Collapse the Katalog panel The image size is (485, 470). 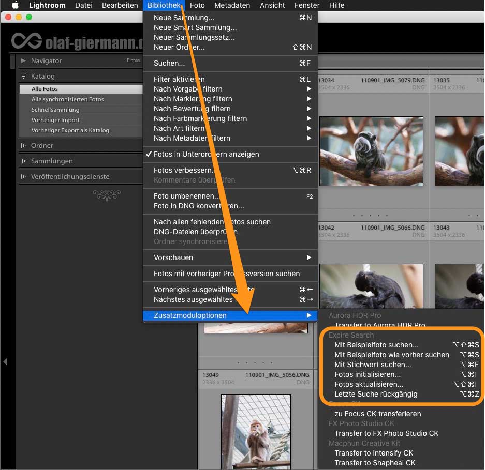[x=23, y=76]
